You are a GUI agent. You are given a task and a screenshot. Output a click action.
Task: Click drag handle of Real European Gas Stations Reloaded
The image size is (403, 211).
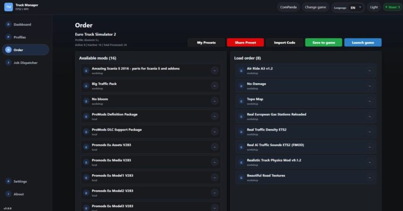pyautogui.click(x=241, y=117)
